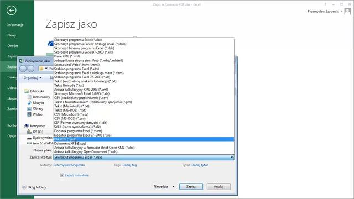Screen dimensions: 354x199
Task: Select Tekst (Macintosh) (*.txt)
Action: [x=144, y=106]
